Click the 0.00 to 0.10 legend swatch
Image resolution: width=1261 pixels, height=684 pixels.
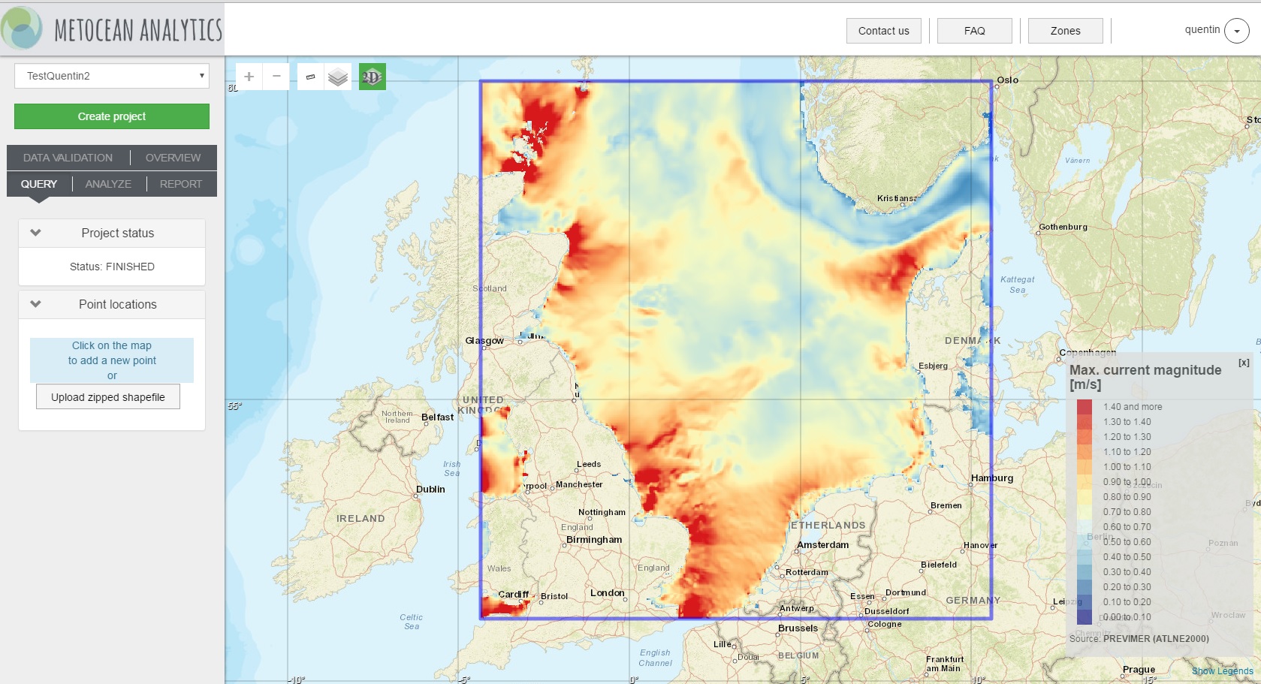pos(1084,617)
